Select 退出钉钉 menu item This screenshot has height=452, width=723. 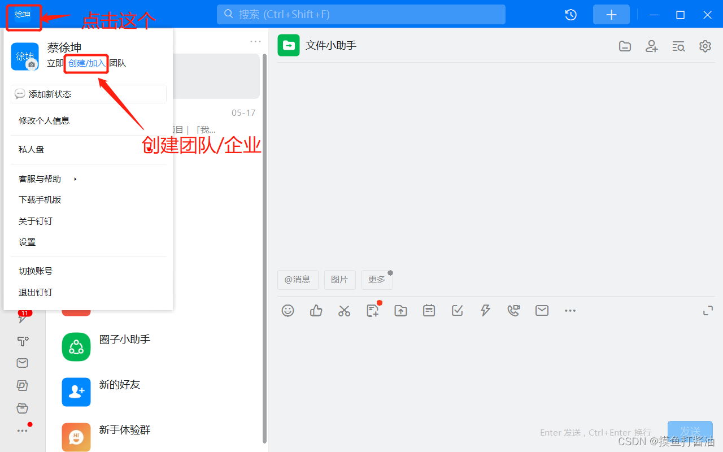[x=88, y=293]
